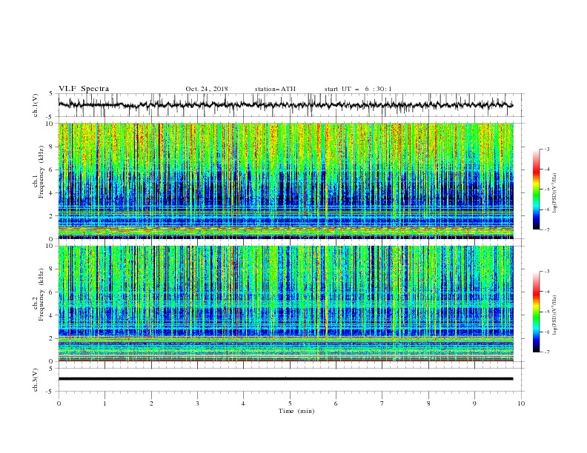Screen dimensions: 587x453
Task: Click the "3" minute tick label
Action: [197, 403]
